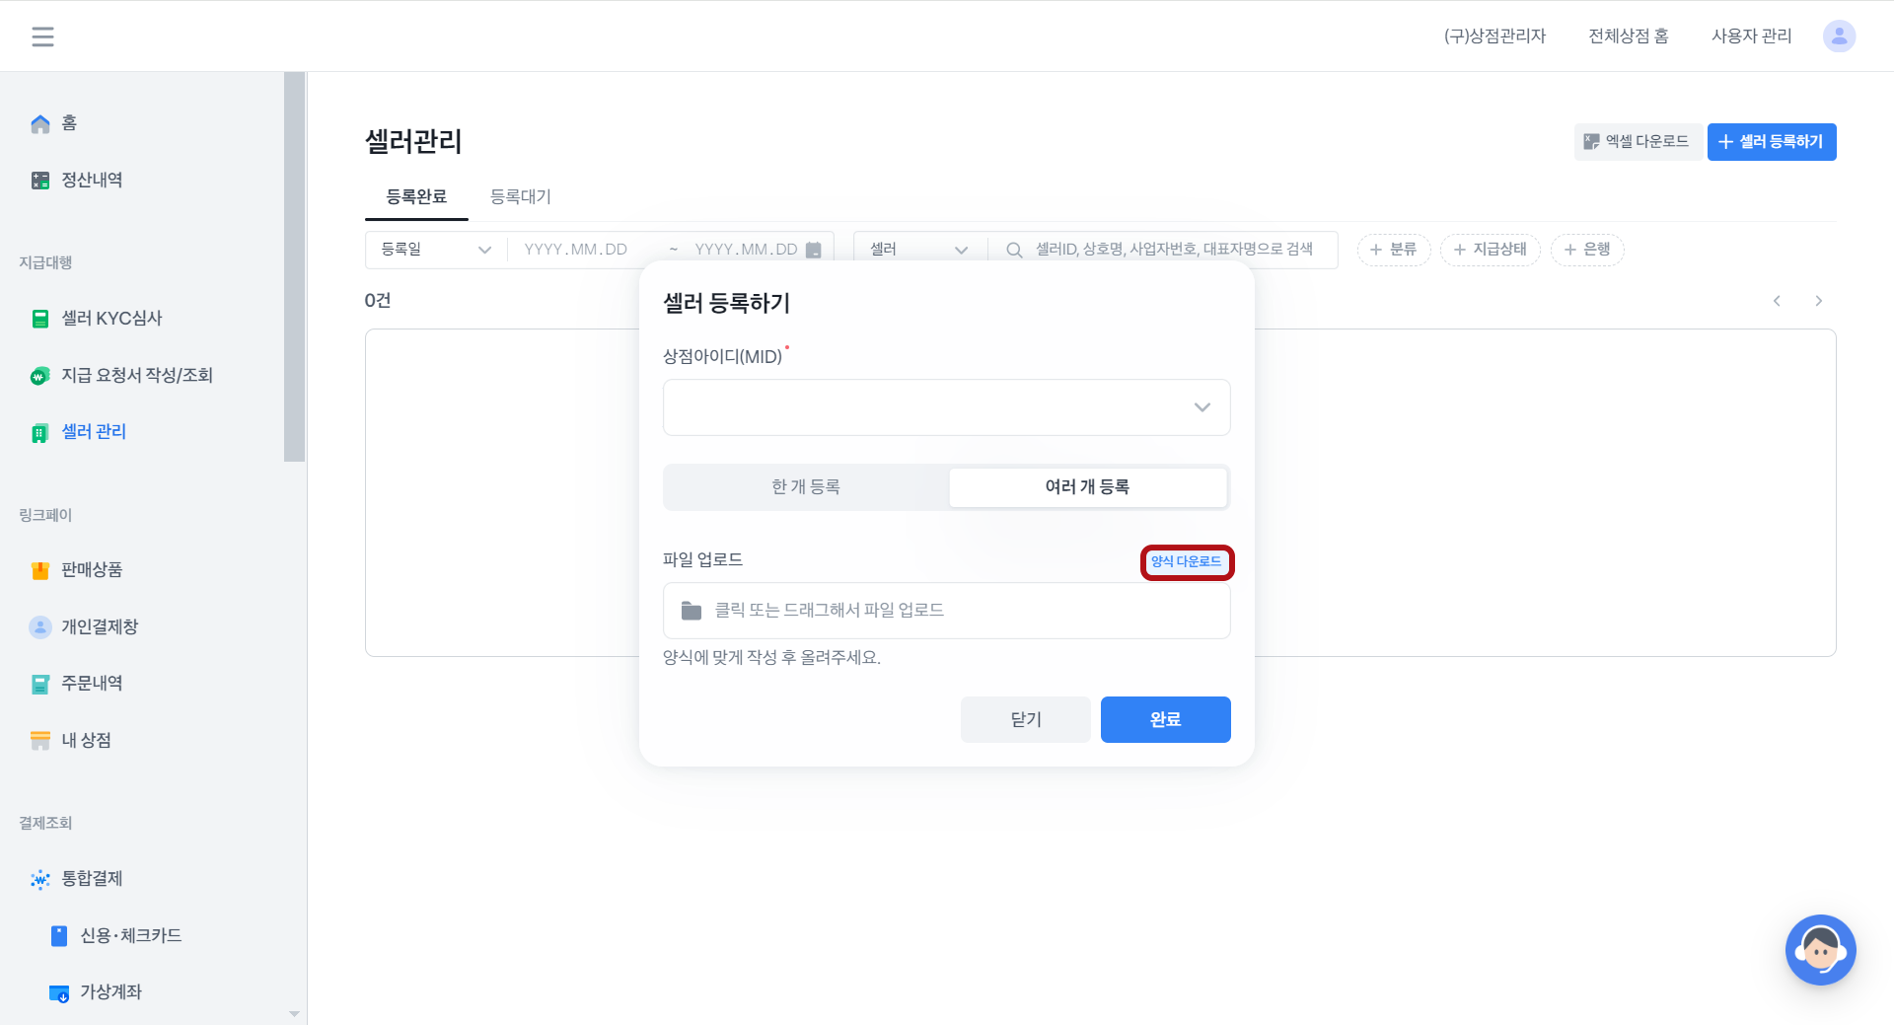Click the 판매상품 gift box icon
This screenshot has width=1894, height=1025.
click(40, 570)
